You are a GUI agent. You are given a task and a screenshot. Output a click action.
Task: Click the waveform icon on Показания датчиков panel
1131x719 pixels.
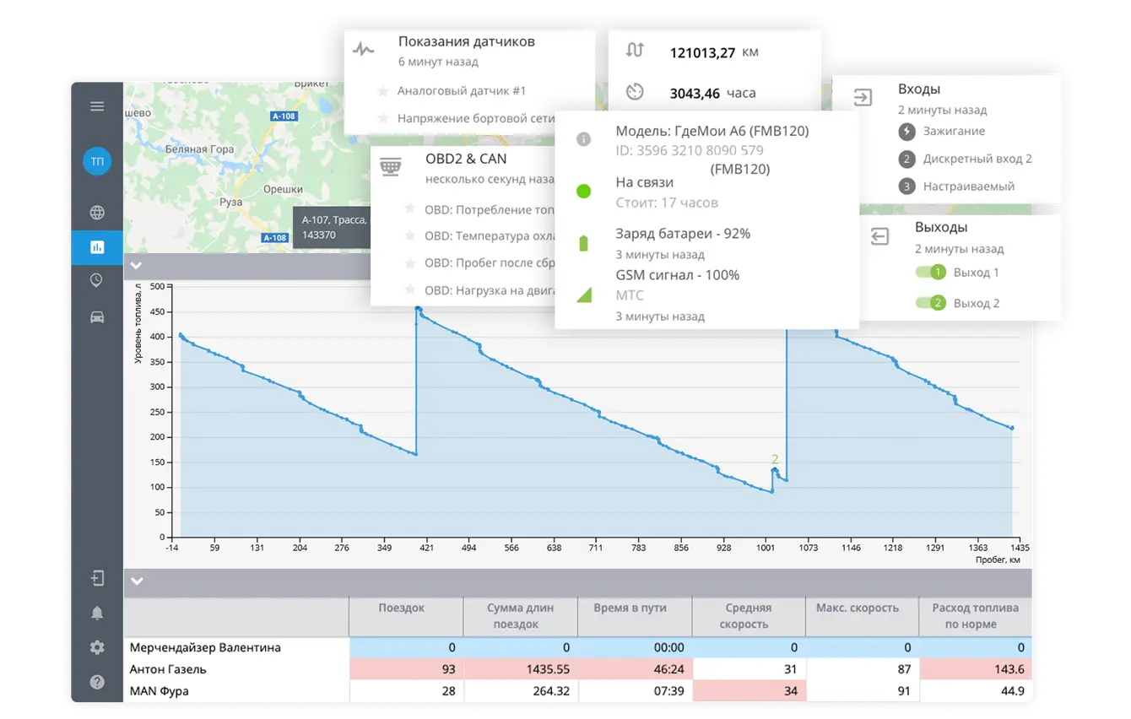tap(365, 49)
